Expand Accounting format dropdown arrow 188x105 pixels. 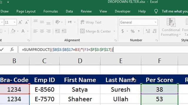click(x=127, y=31)
